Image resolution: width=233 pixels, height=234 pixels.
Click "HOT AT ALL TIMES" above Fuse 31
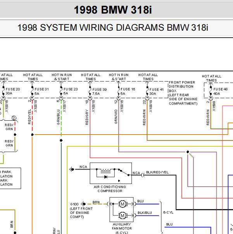(33, 77)
